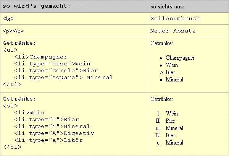Screen dimensions: 229x156
Task: Click the lowercase iii. list marker
Action: pyautogui.click(x=158, y=128)
